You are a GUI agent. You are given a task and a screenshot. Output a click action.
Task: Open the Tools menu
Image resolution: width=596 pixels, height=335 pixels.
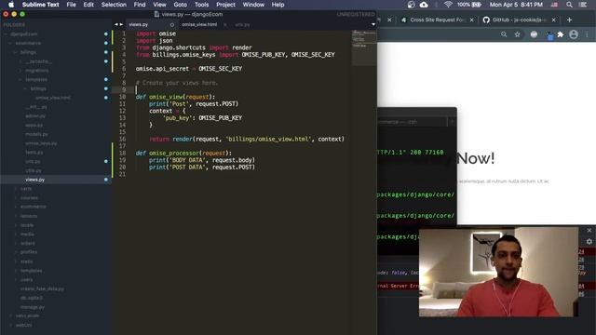[x=201, y=5]
